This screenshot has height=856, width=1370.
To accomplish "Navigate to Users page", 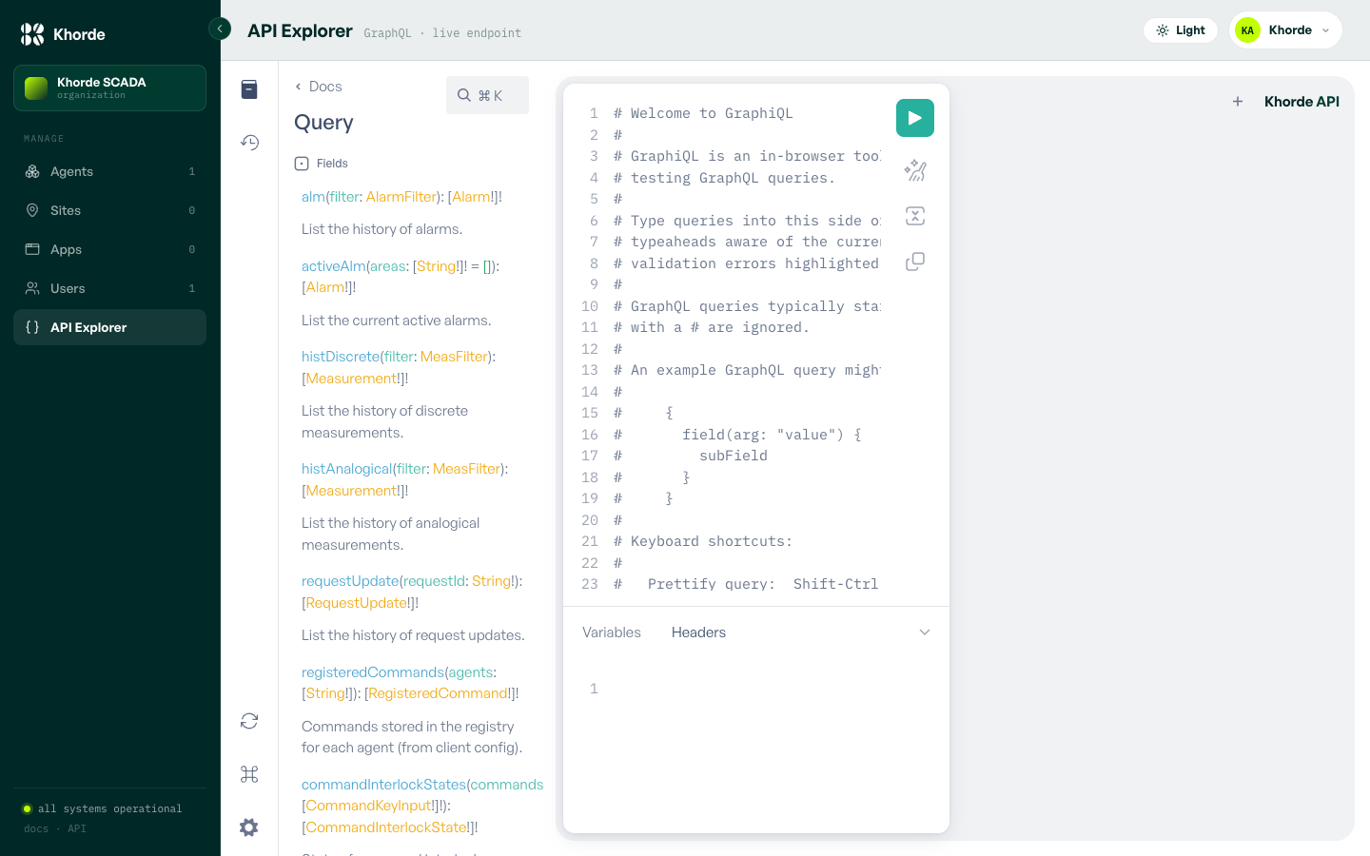I will 109,288.
